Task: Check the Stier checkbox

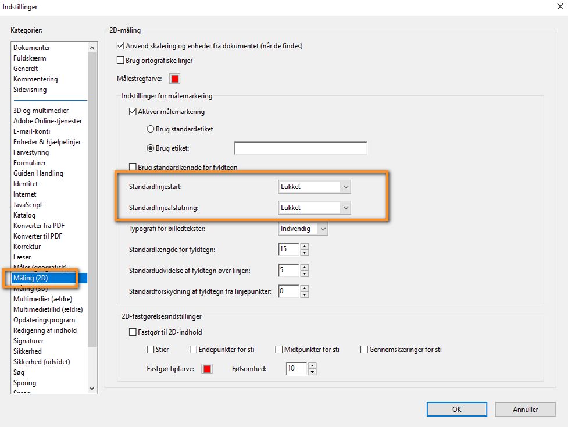Action: point(150,350)
